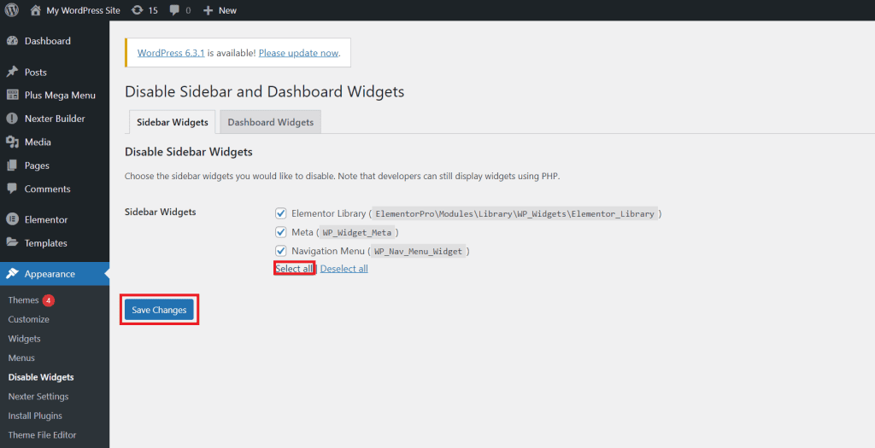This screenshot has width=875, height=448.
Task: Open Nexter Builder menu item
Action: 55,119
